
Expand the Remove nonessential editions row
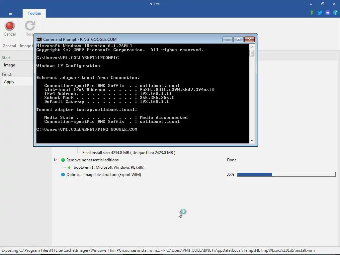pos(55,160)
